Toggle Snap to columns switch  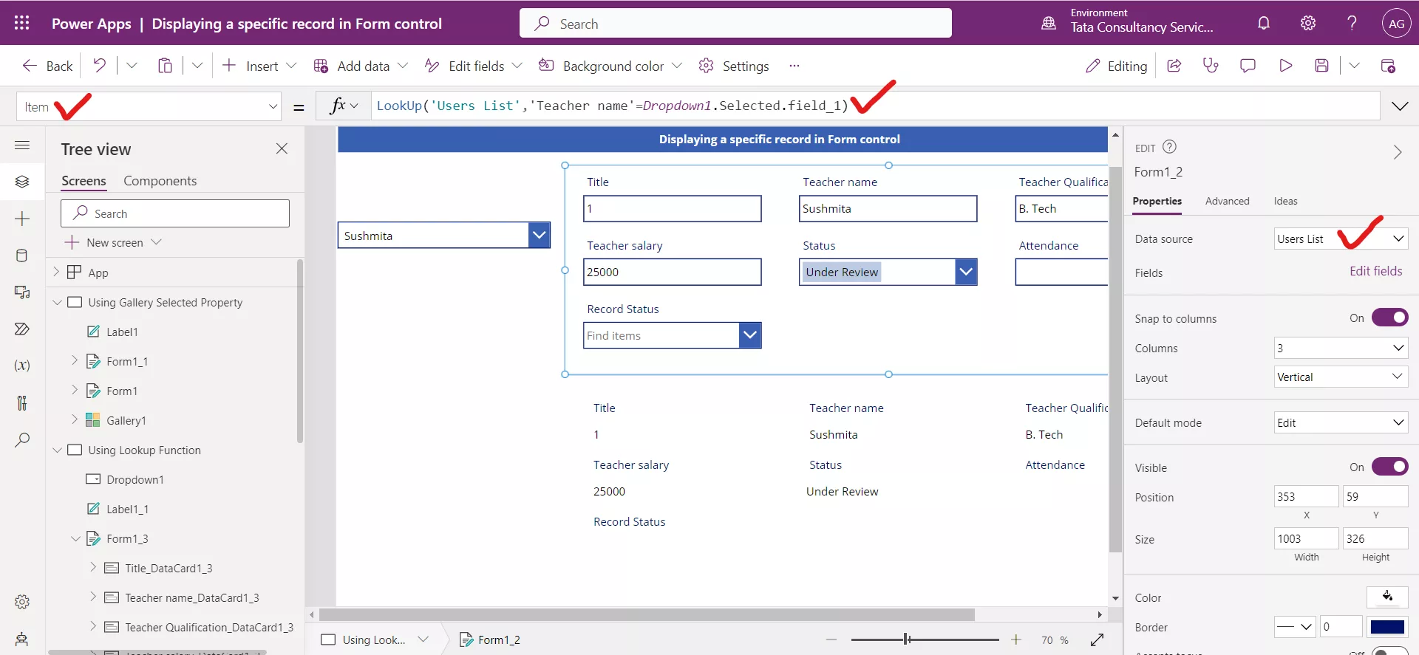click(x=1389, y=318)
